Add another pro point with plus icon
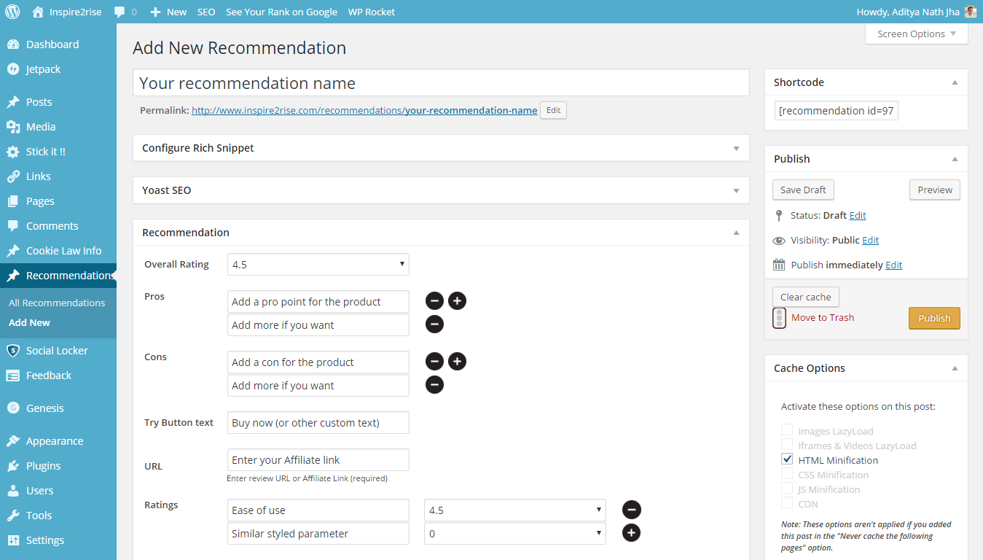983x560 pixels. pos(457,301)
